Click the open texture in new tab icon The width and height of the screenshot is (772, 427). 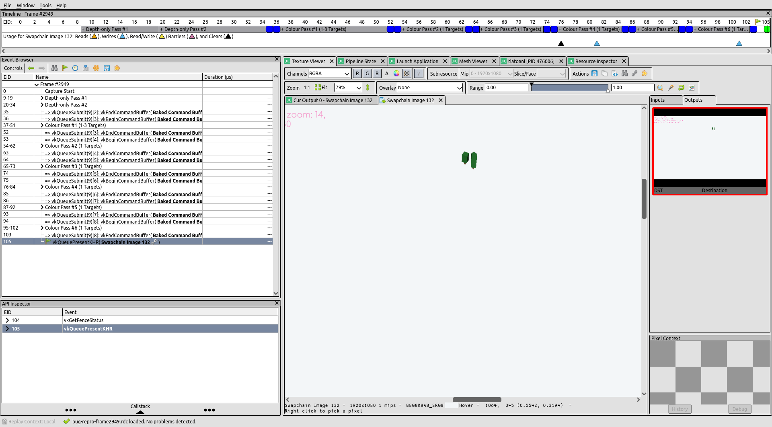614,74
